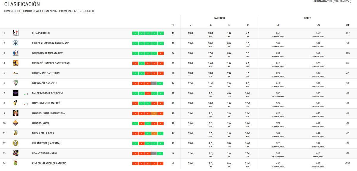The width and height of the screenshot is (357, 171).
Task: Click the Elda Prestigio club crest
Action: click(x=15, y=33)
